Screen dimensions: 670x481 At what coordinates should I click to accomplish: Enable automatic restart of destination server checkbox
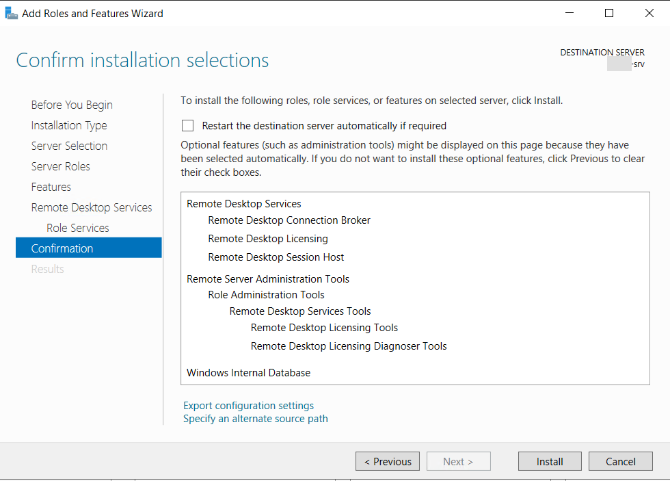(x=187, y=126)
